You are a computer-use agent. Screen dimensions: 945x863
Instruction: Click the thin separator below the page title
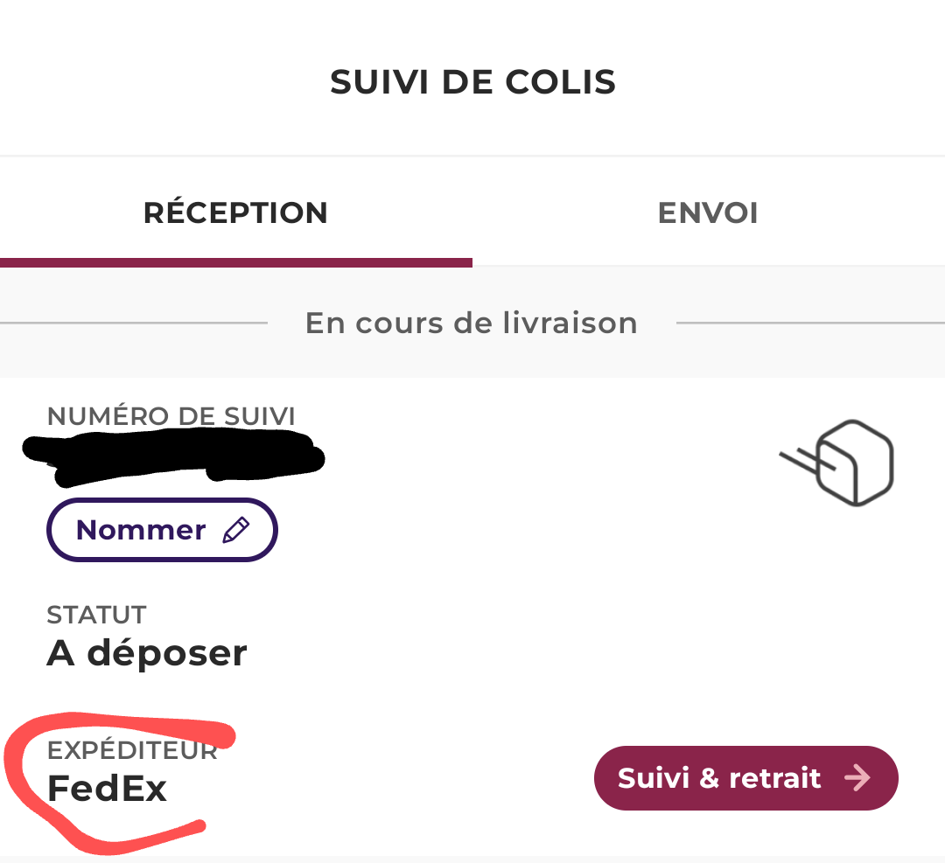[472, 157]
